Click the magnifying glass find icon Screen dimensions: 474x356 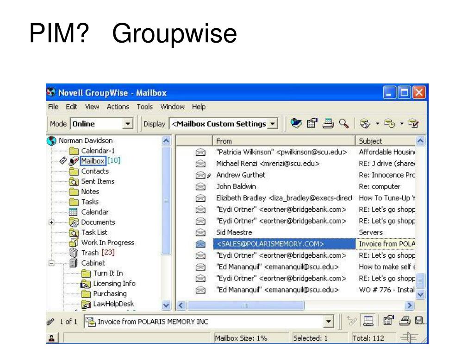point(344,123)
